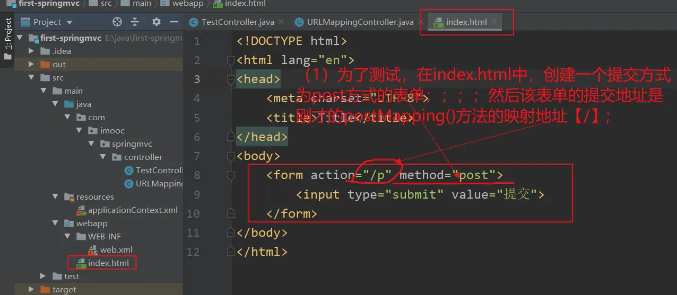Screen dimensions: 677x295
Task: Select index.html in project tree
Action: (103, 263)
